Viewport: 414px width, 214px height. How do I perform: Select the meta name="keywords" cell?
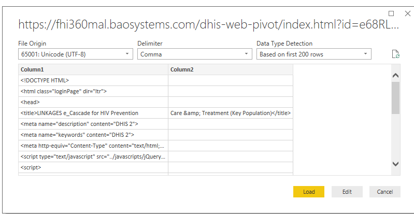(93, 135)
